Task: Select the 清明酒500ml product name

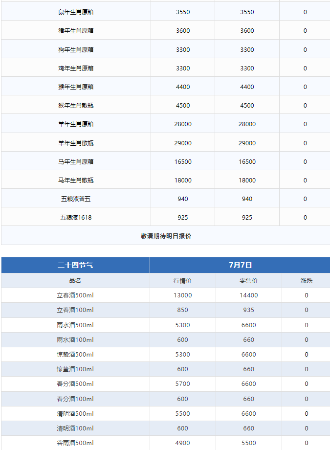Action: point(75,413)
